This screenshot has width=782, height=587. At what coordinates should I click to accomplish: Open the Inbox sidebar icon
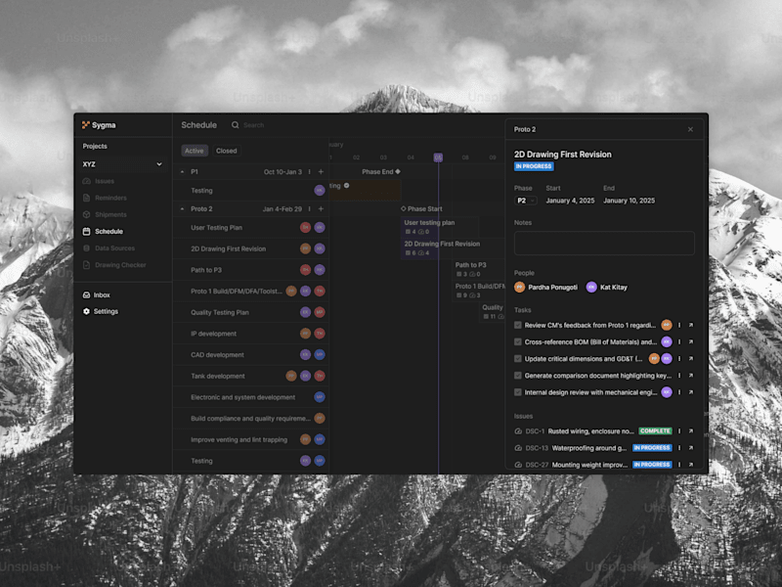point(86,295)
